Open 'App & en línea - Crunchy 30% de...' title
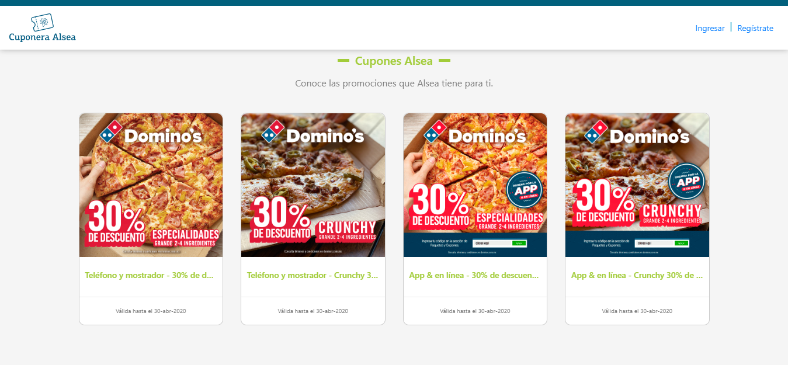Screen dimensions: 788x365 pos(637,275)
